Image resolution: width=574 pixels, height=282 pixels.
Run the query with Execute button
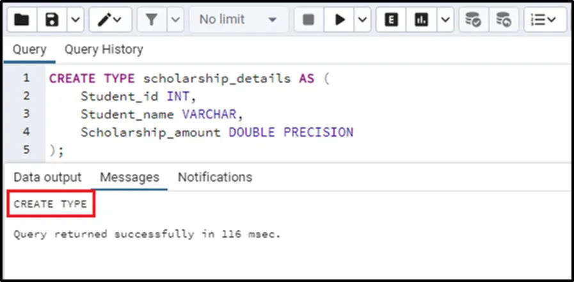[x=339, y=20]
